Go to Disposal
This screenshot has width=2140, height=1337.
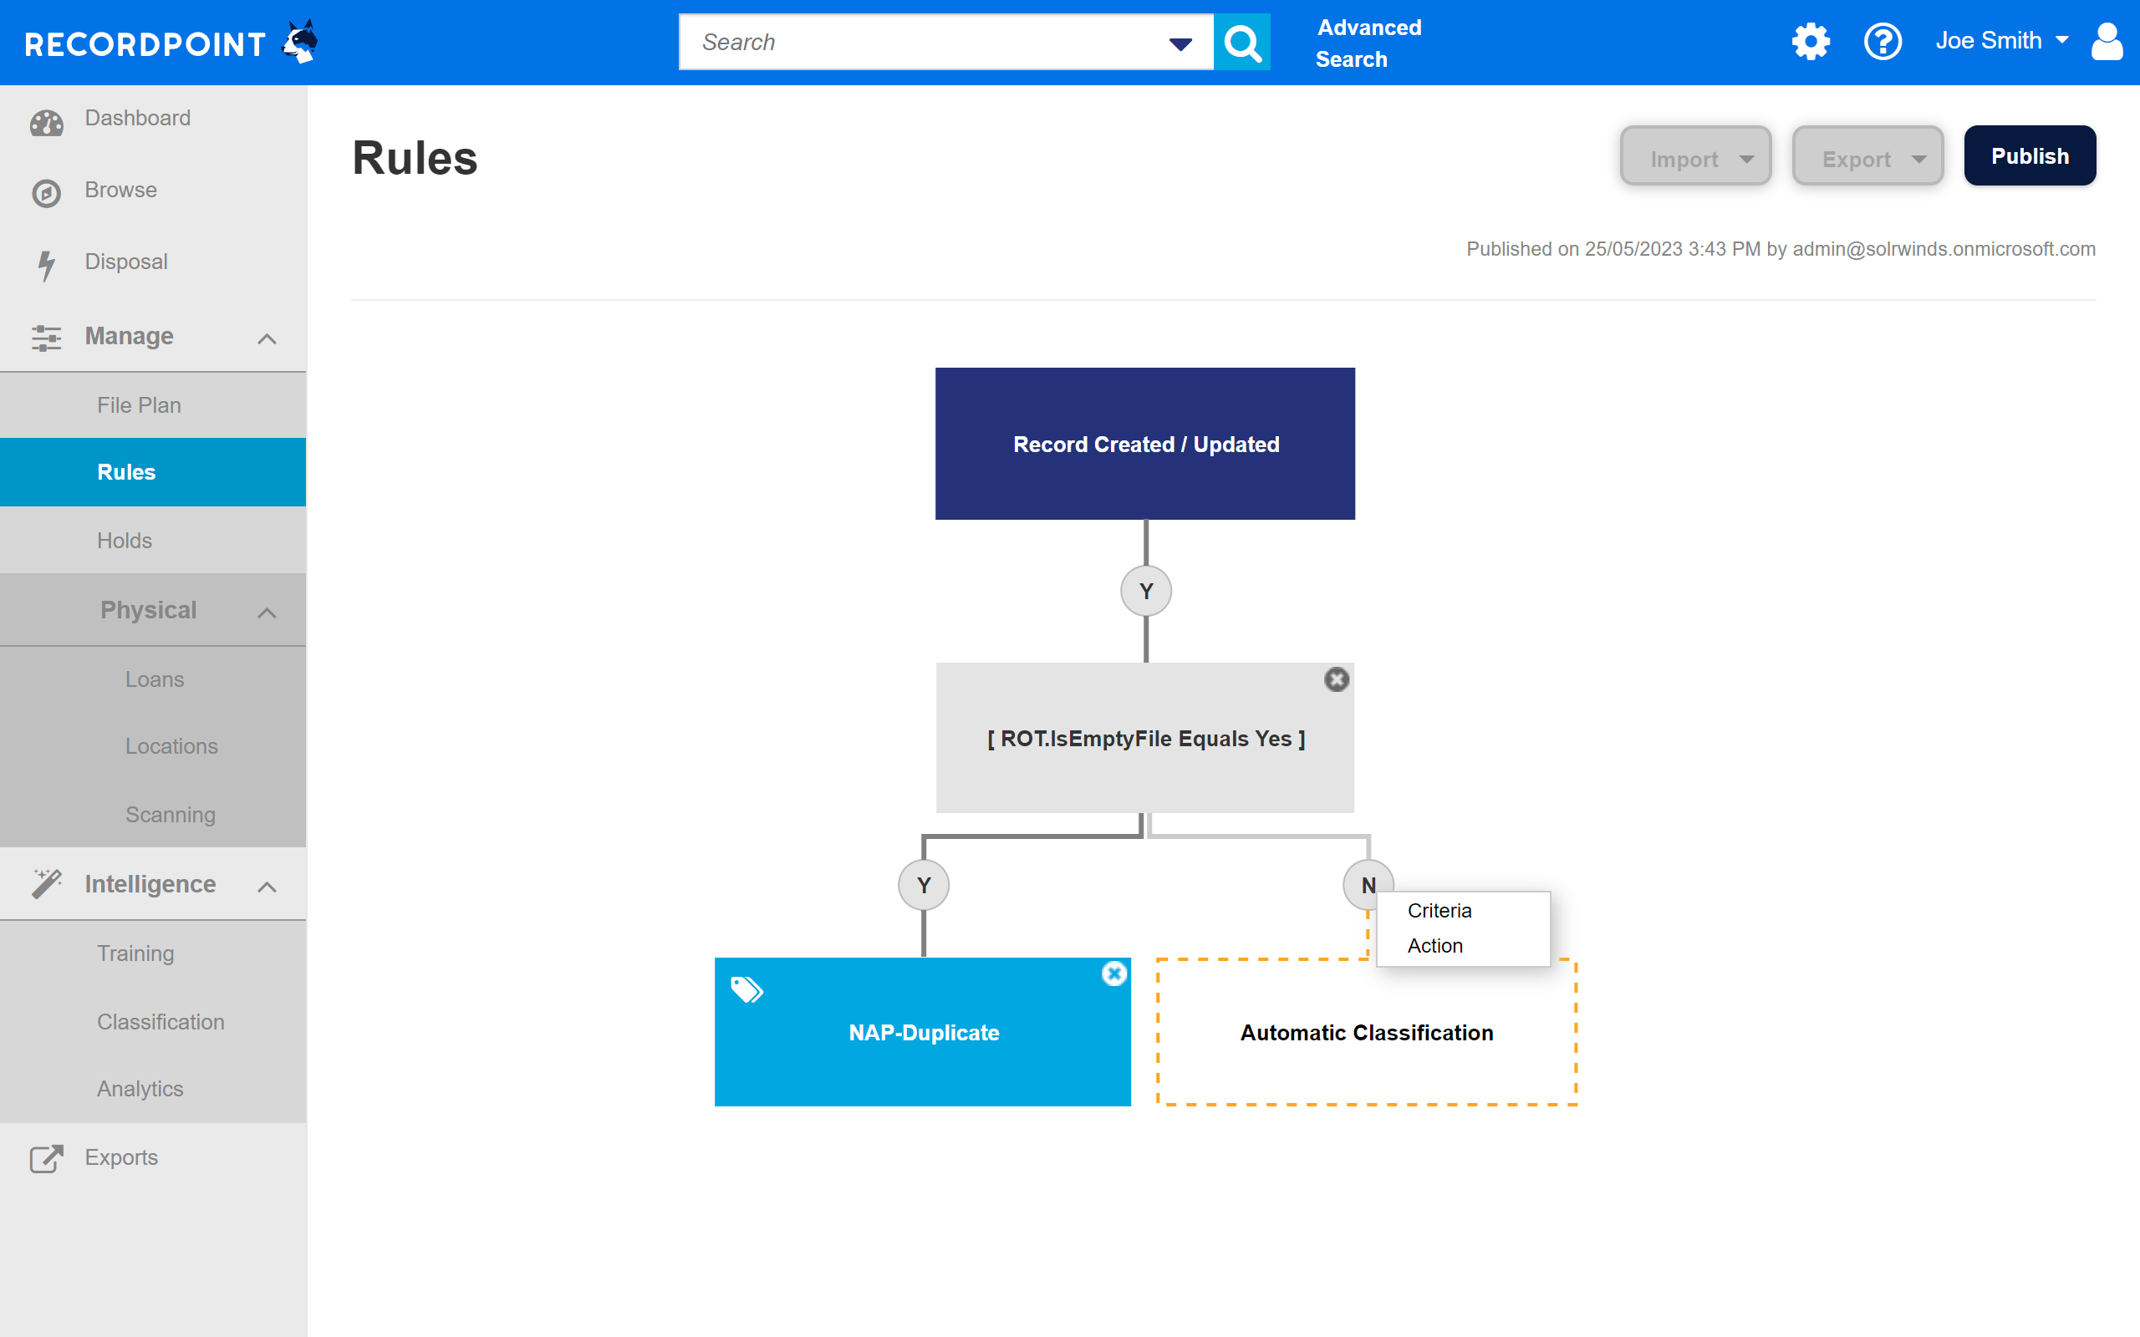click(125, 262)
